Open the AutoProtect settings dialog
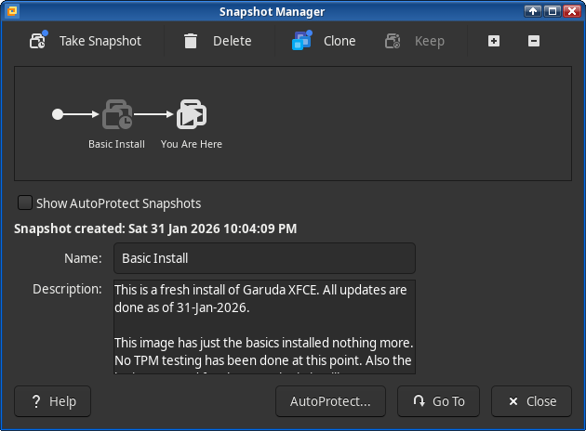The height and width of the screenshot is (431, 586). click(330, 401)
